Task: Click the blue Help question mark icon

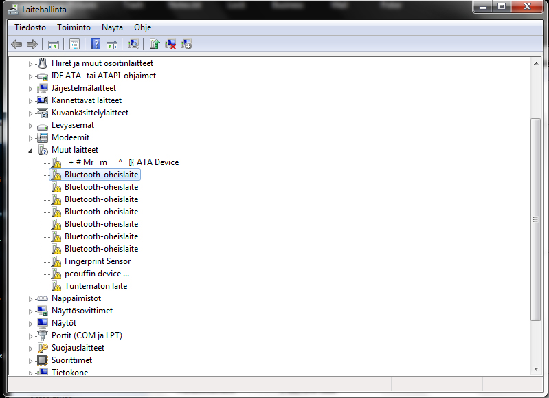Action: tap(96, 45)
